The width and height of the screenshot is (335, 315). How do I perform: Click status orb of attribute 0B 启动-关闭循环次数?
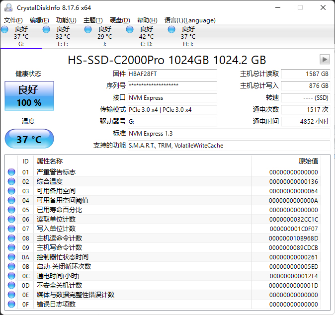pyautogui.click(x=11, y=266)
